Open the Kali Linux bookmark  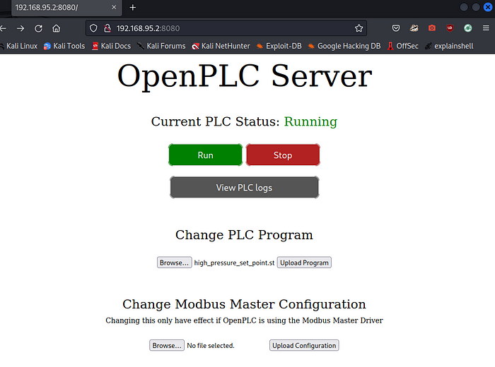pos(18,46)
